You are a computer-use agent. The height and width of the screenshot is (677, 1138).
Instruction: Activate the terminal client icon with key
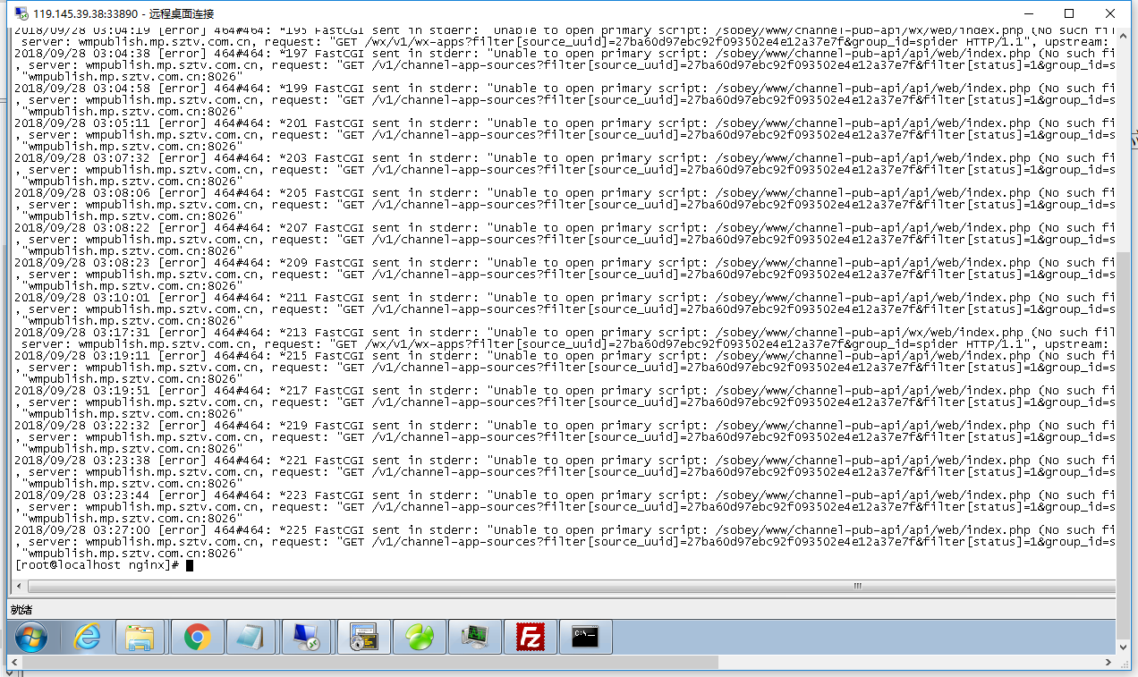pos(364,637)
